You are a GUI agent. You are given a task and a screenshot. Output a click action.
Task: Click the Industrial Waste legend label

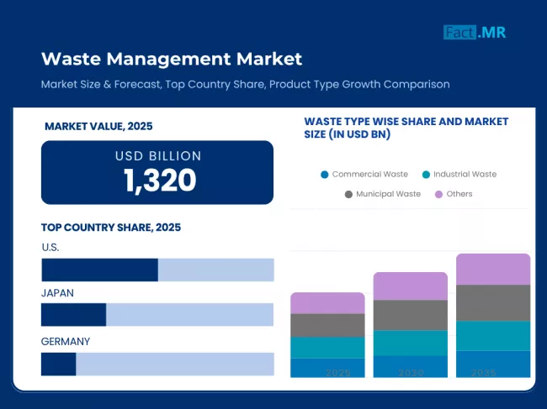click(x=465, y=174)
